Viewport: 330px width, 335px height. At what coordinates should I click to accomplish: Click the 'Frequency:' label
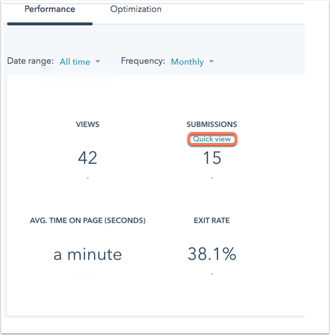click(x=143, y=61)
